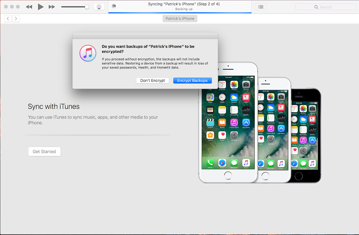Click the Search field
This screenshot has width=359, height=235.
pyautogui.click(x=326, y=7)
